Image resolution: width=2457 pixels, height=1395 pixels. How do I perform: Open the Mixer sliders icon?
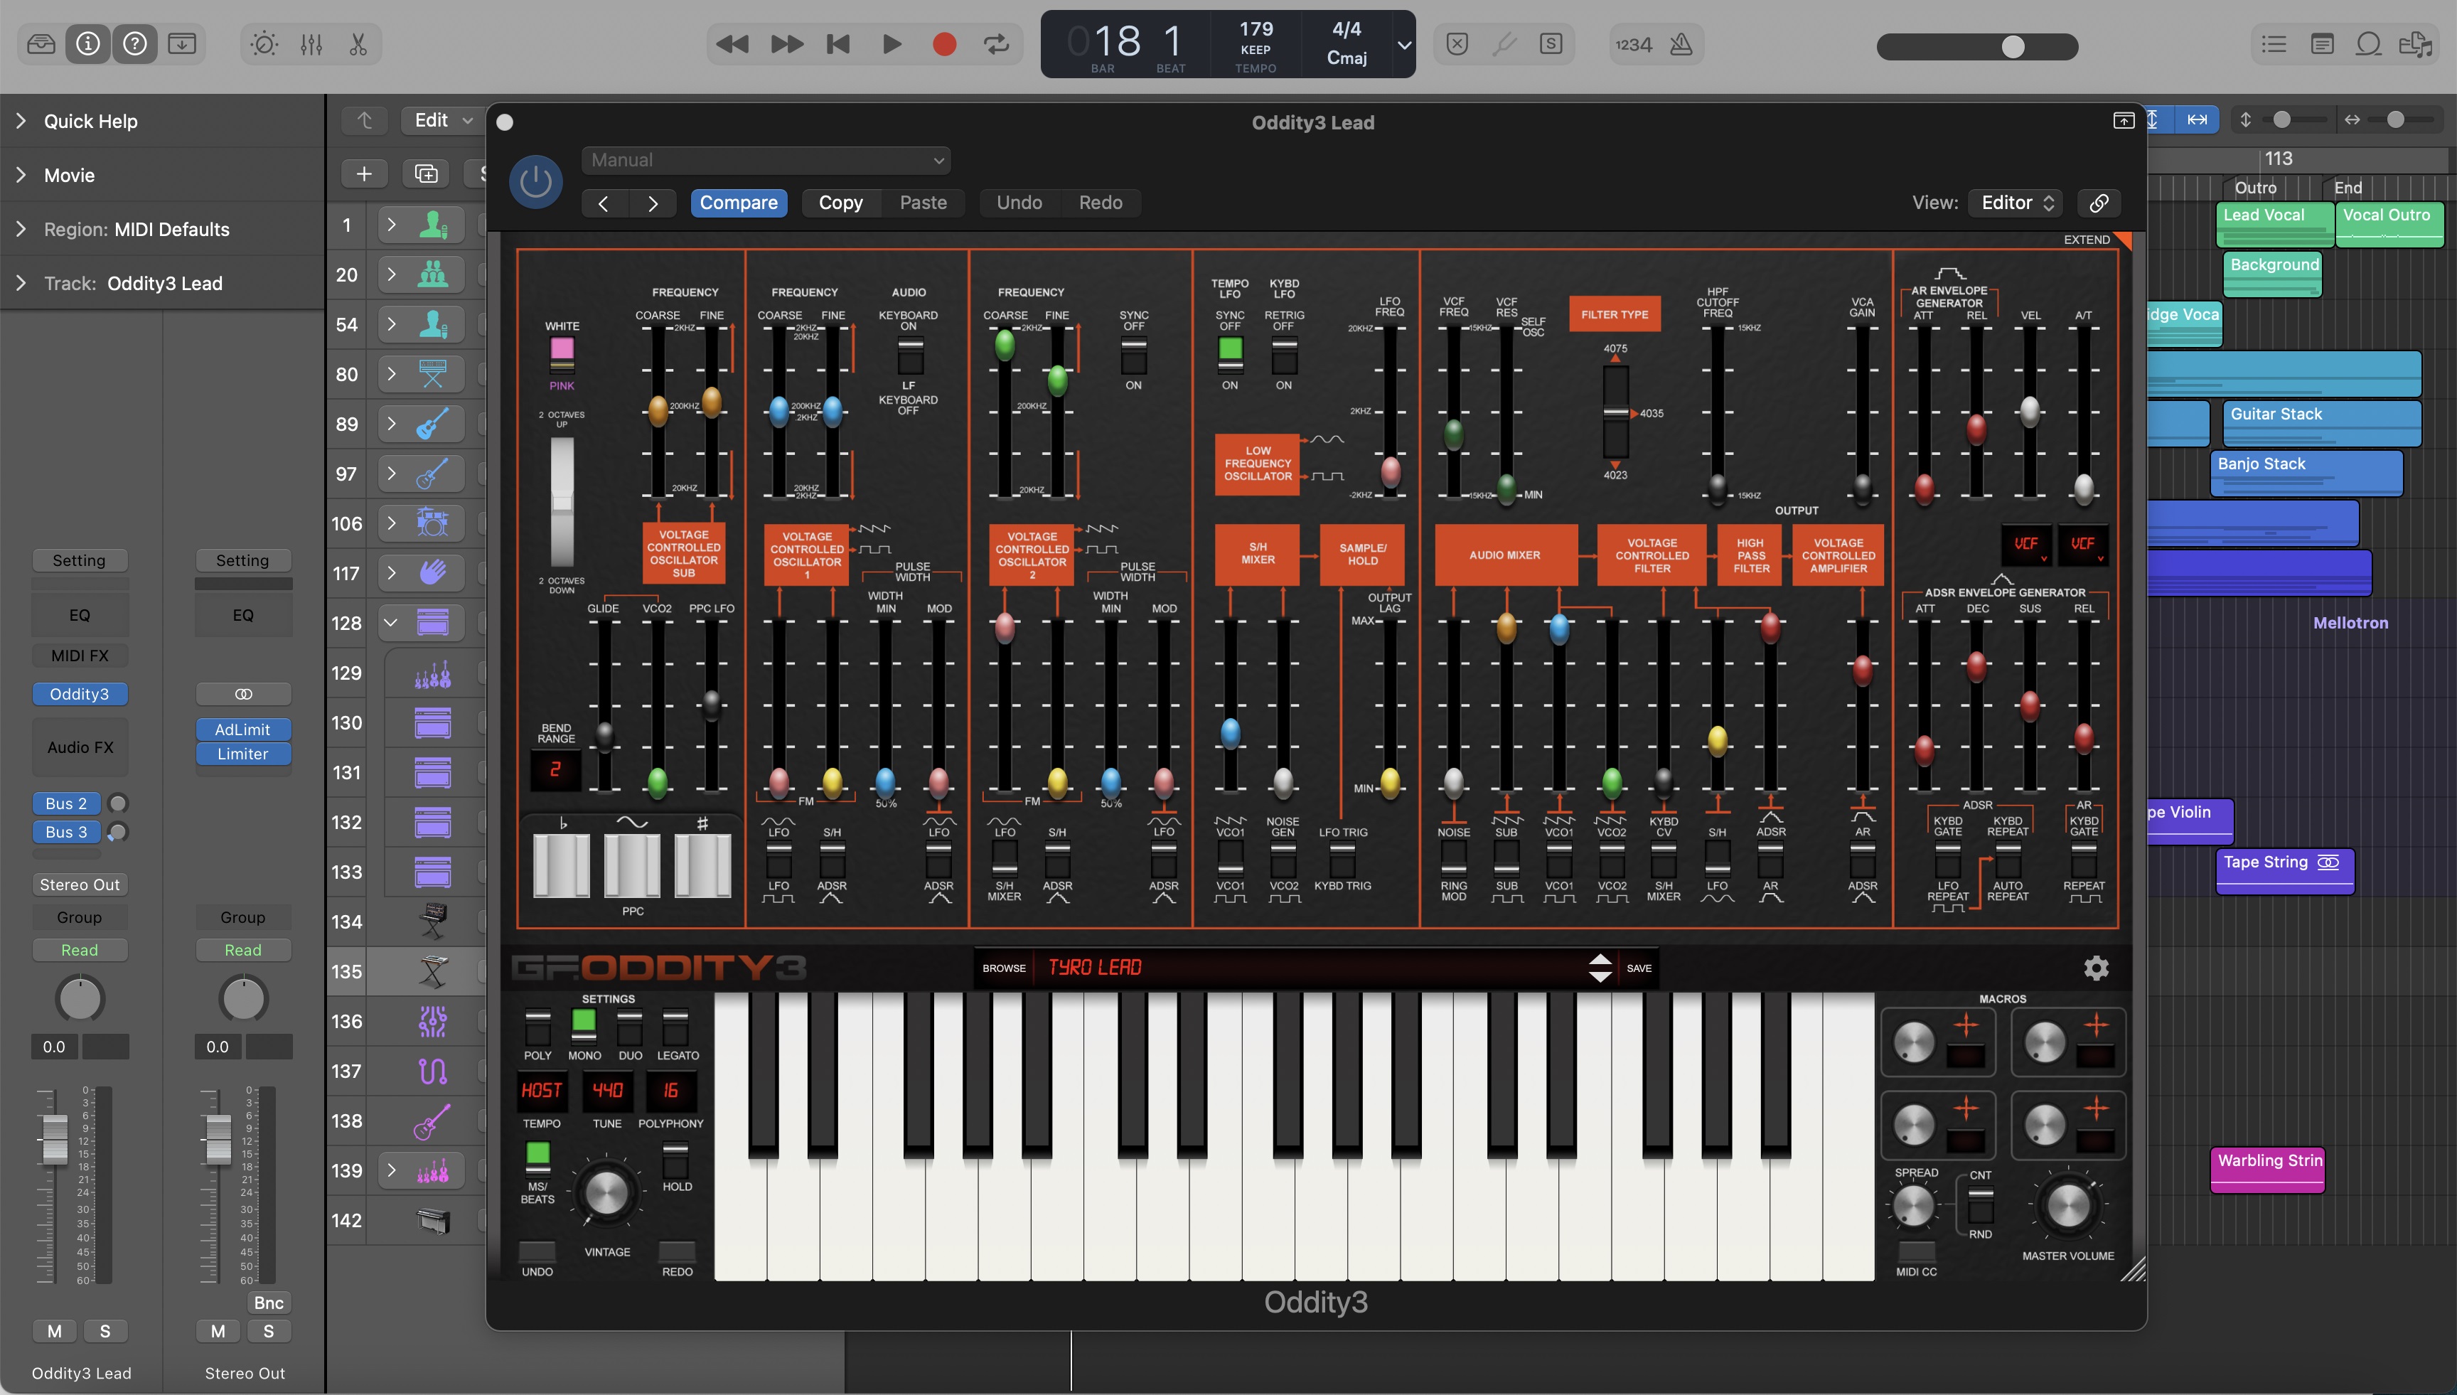click(x=311, y=44)
